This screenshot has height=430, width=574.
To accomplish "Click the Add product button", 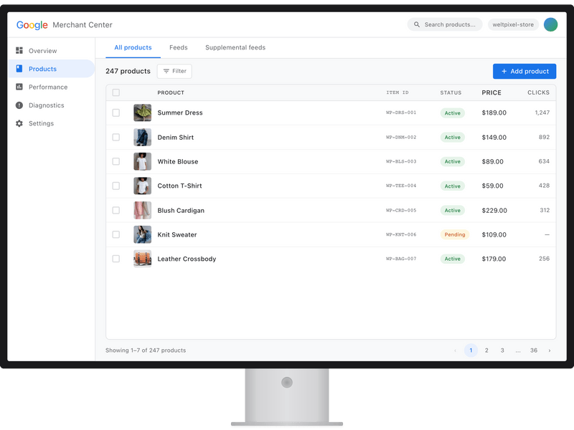I will pyautogui.click(x=524, y=71).
